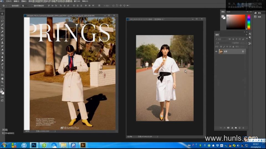Select the 背景 layer thumbnail
Image resolution: width=266 pixels, height=149 pixels.
point(221,51)
